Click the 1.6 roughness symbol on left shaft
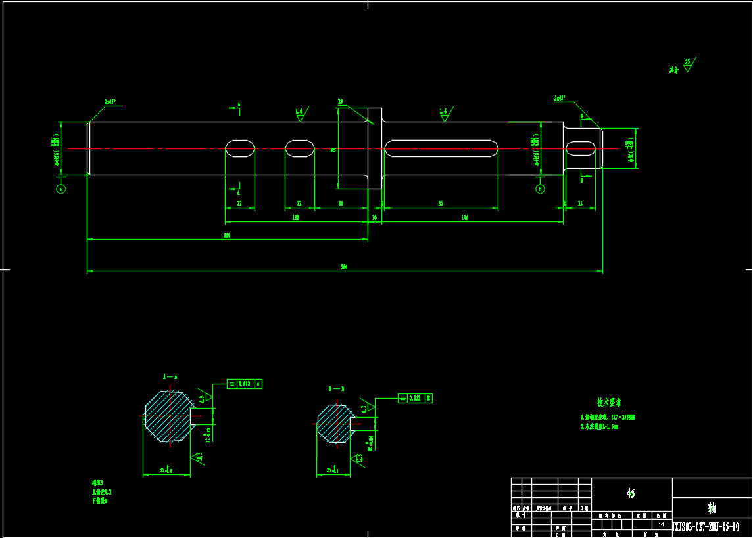This screenshot has height=538, width=753. pos(301,114)
